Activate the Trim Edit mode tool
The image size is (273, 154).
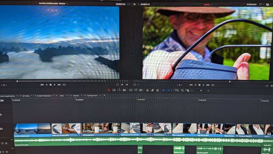[x=114, y=90]
